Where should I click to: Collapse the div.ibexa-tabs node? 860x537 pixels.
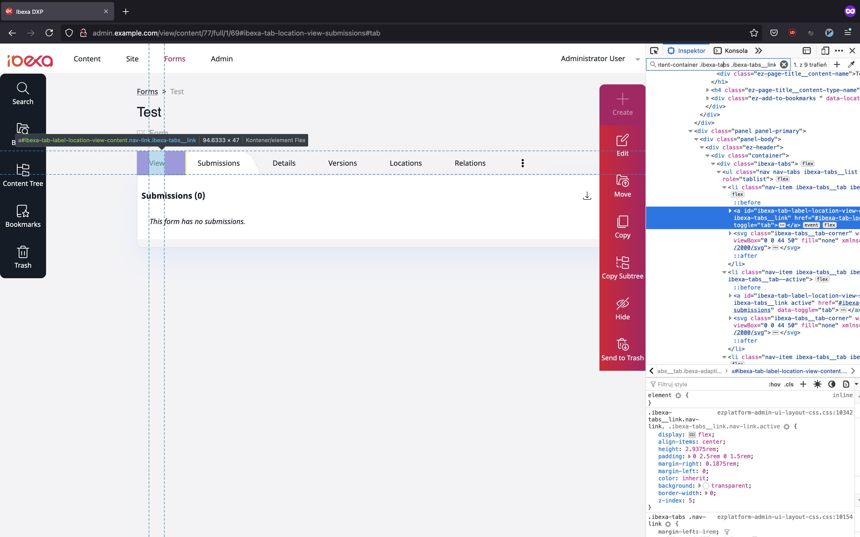(713, 164)
